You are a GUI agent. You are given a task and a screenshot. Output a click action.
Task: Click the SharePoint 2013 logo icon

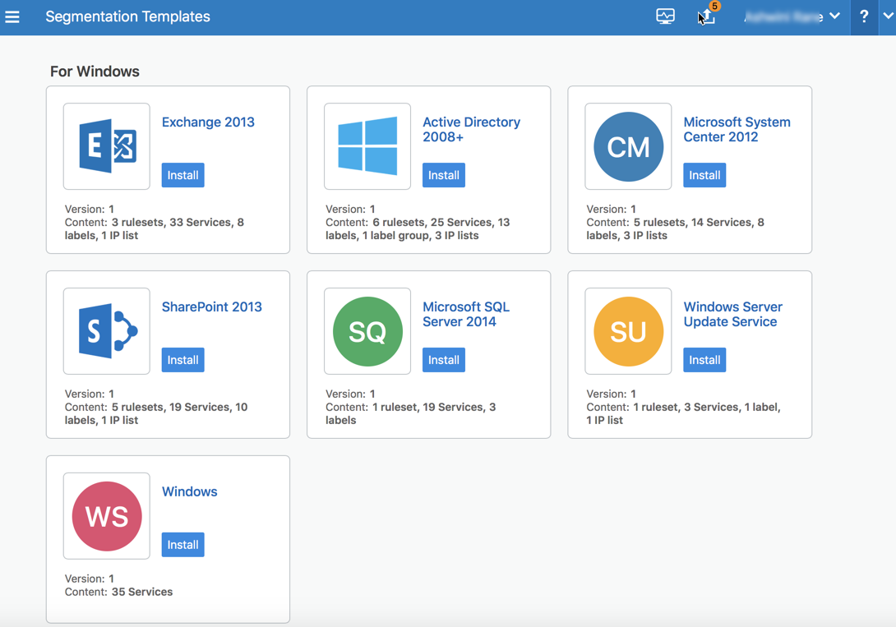click(107, 331)
